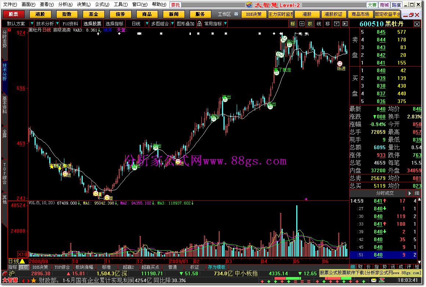
Task: Click the sell price 845 row
Action: click(x=385, y=32)
